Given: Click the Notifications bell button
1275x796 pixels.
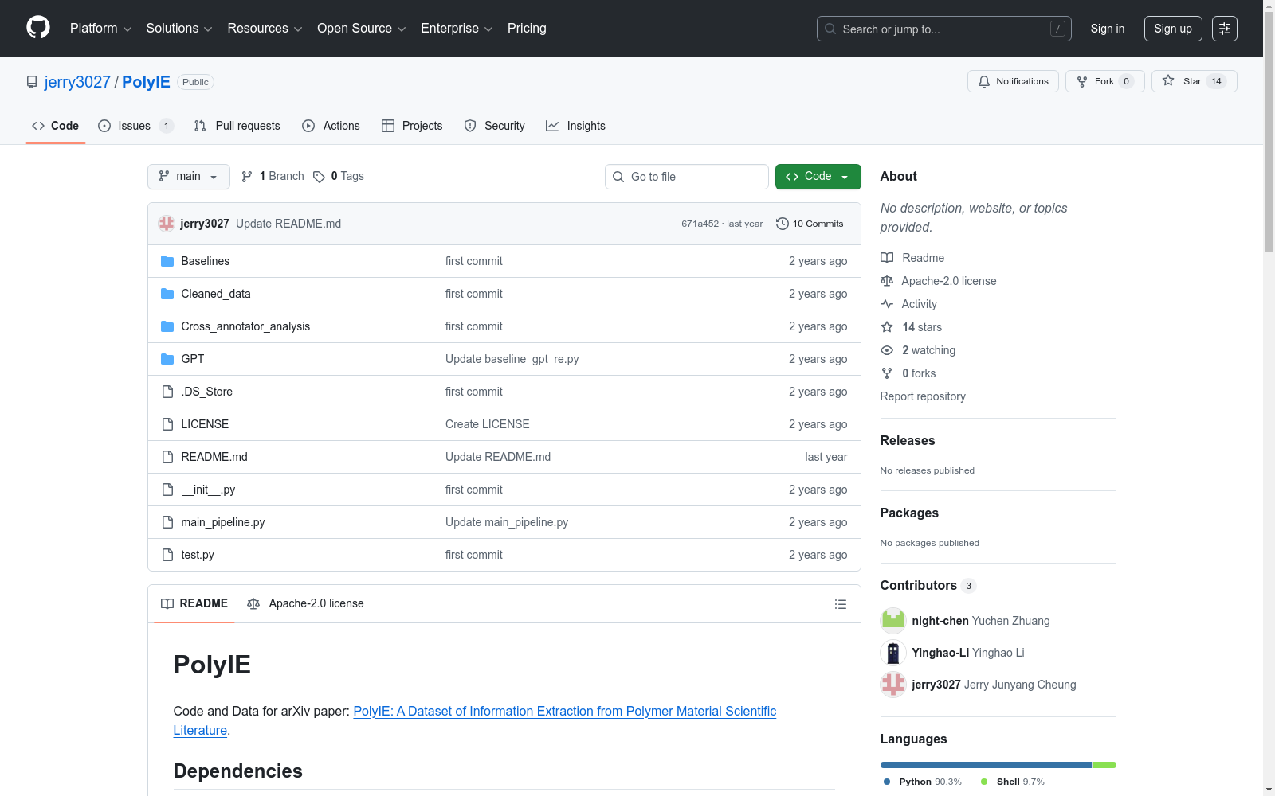Looking at the screenshot, I should pos(1013,81).
